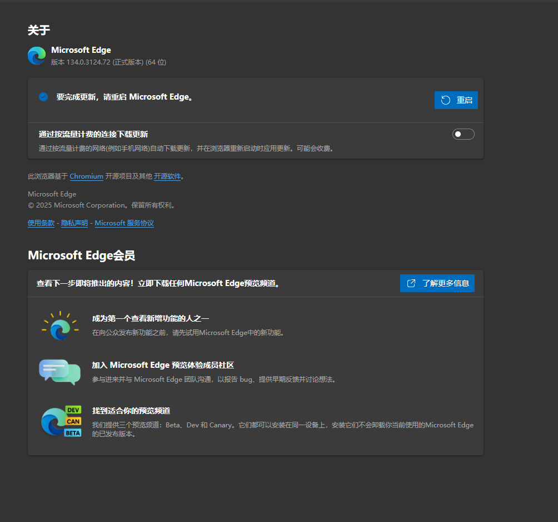Click the chat bubbles community icon
Screen dimensions: 558x522
(x=60, y=372)
